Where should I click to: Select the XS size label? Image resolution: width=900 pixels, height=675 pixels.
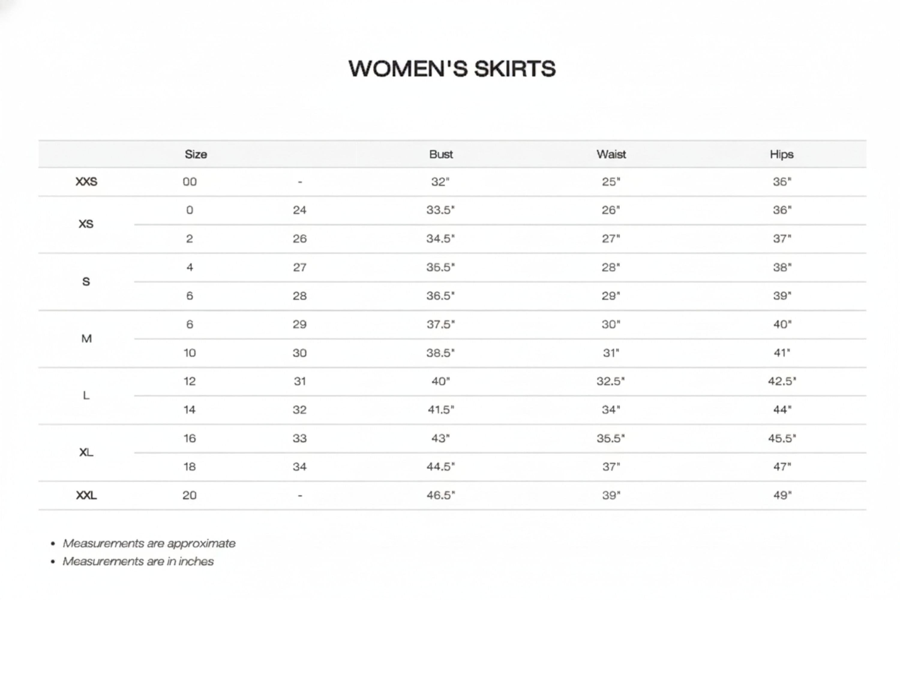pos(86,224)
